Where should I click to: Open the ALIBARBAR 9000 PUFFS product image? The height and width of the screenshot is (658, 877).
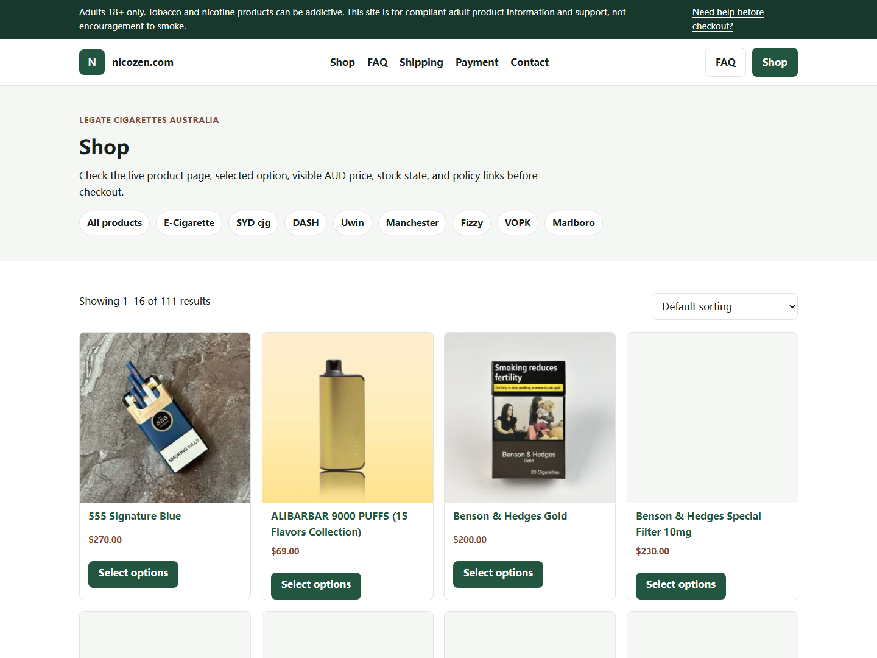[348, 418]
